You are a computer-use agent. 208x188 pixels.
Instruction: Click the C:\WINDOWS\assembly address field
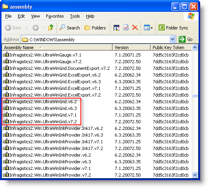click(98, 39)
